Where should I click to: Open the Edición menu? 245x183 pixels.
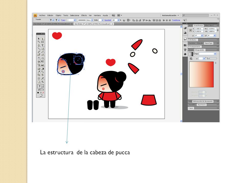[x=50, y=16]
